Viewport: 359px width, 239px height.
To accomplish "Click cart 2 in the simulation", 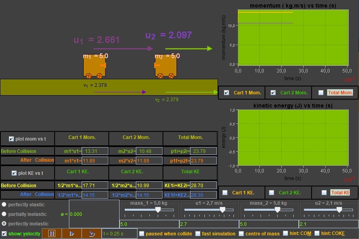I will point(166,65).
